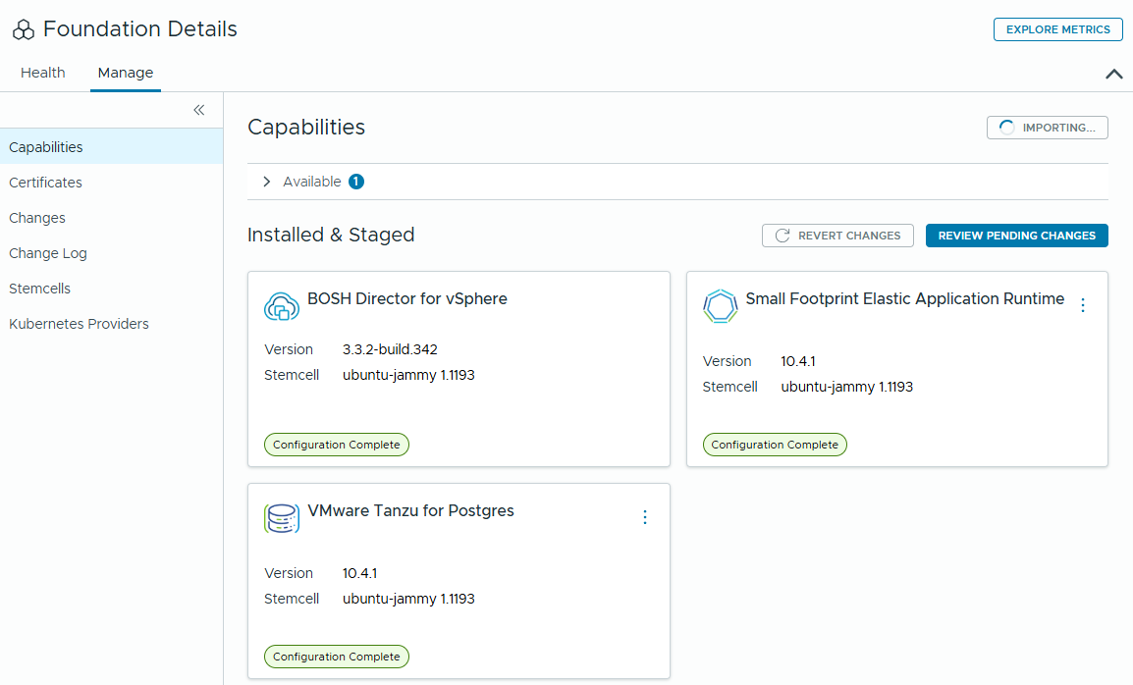Open VMware Tanzu for Postgres three-dot menu
The width and height of the screenshot is (1133, 685).
[644, 517]
